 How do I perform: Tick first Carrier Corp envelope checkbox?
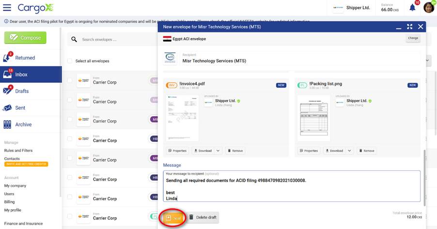point(70,80)
